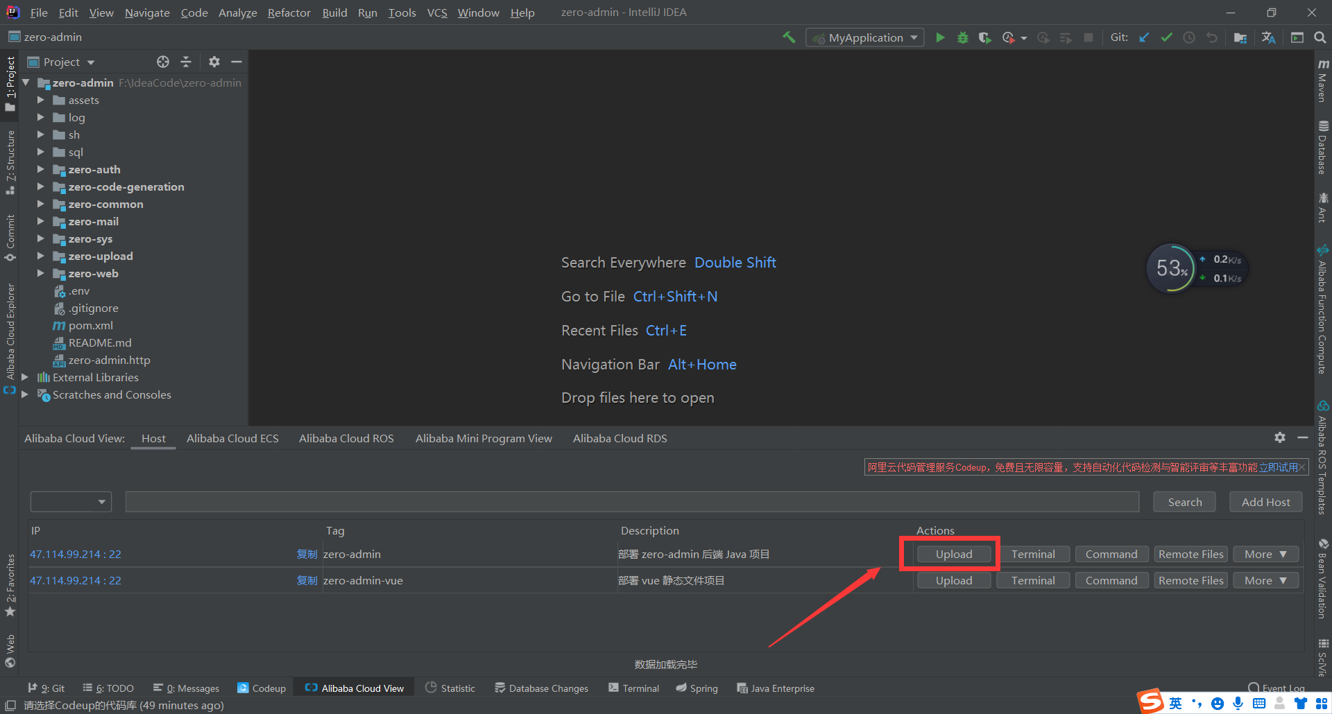Image resolution: width=1332 pixels, height=714 pixels.
Task: Expand the zero-web module
Action: coord(40,273)
